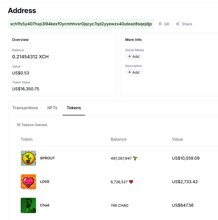Add a Description

tap(133, 72)
